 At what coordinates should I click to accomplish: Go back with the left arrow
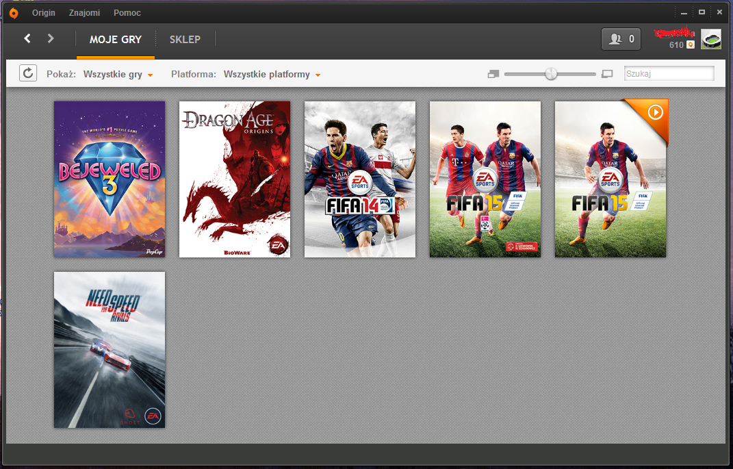click(x=27, y=38)
